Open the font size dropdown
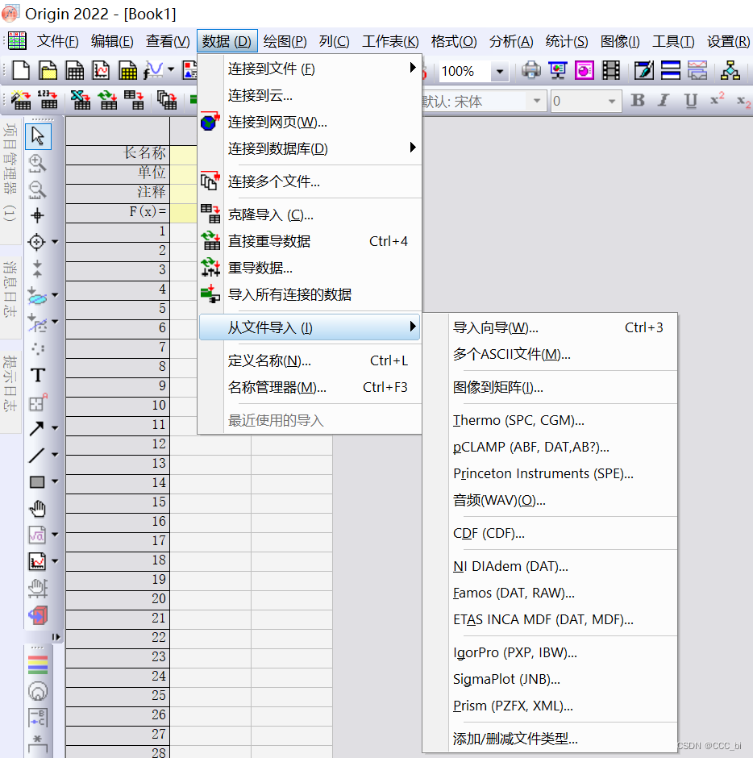The height and width of the screenshot is (758, 753). click(610, 101)
